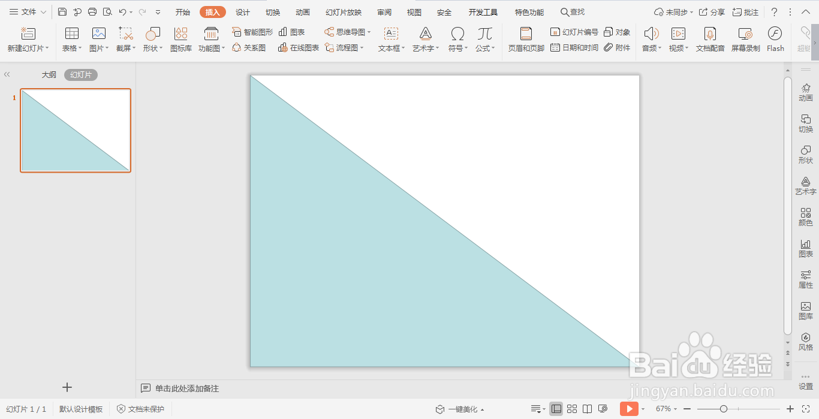Insert a picture with 图片 icon

click(99, 40)
